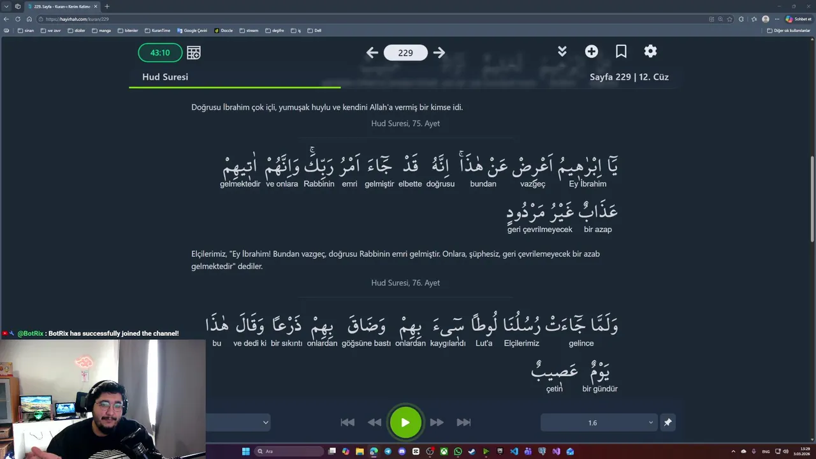816x459 pixels.
Task: Open the 'stream' bookmarks folder
Action: (x=249, y=31)
